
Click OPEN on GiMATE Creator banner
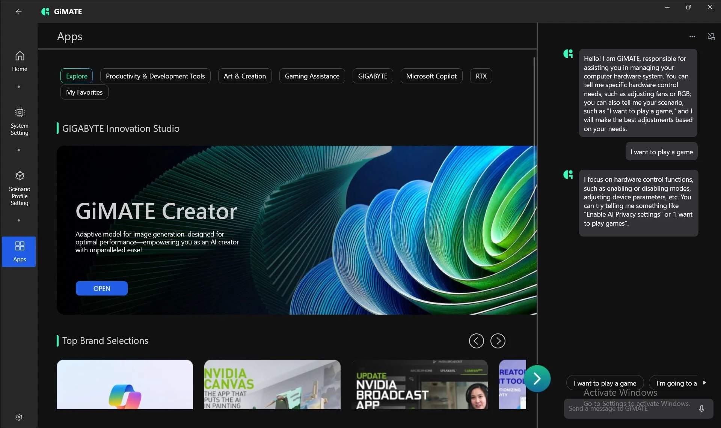[101, 288]
